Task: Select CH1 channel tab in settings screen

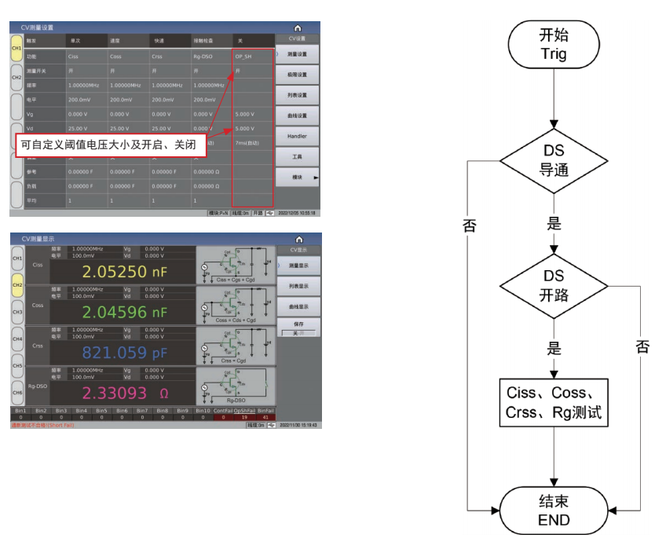Action: pyautogui.click(x=16, y=49)
